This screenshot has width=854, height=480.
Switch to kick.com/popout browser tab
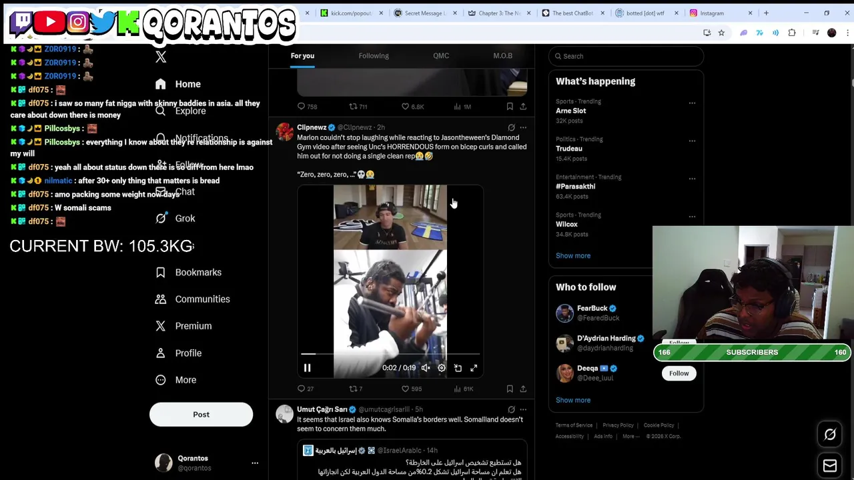[351, 13]
